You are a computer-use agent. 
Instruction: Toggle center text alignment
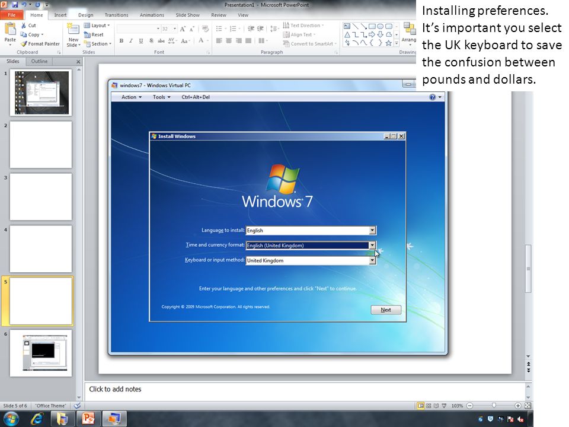click(229, 41)
